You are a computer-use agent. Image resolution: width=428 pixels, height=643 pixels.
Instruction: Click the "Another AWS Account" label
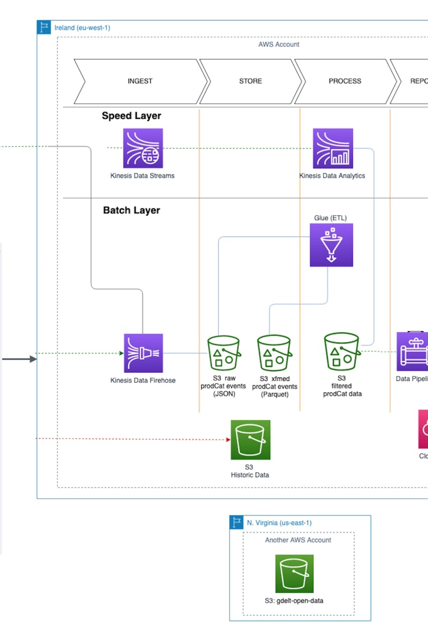[x=298, y=540]
